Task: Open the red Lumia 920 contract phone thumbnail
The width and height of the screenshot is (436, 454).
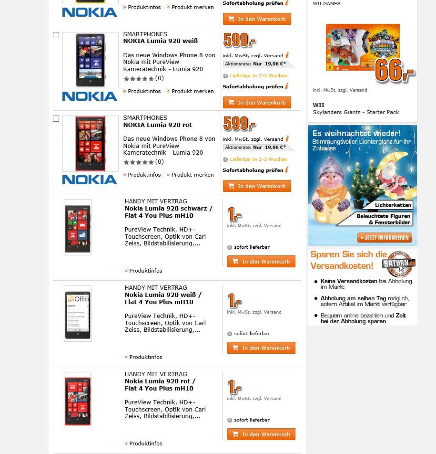Action: (78, 400)
